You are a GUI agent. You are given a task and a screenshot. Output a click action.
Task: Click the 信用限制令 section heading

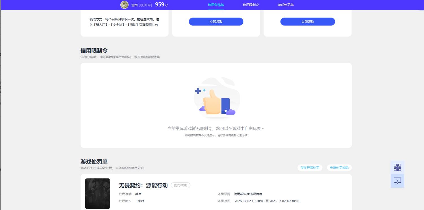[94, 51]
